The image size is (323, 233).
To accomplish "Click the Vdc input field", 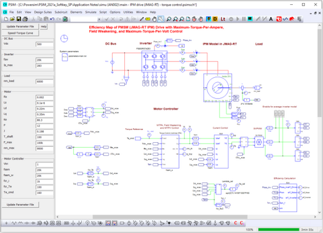I will [x=44, y=44].
